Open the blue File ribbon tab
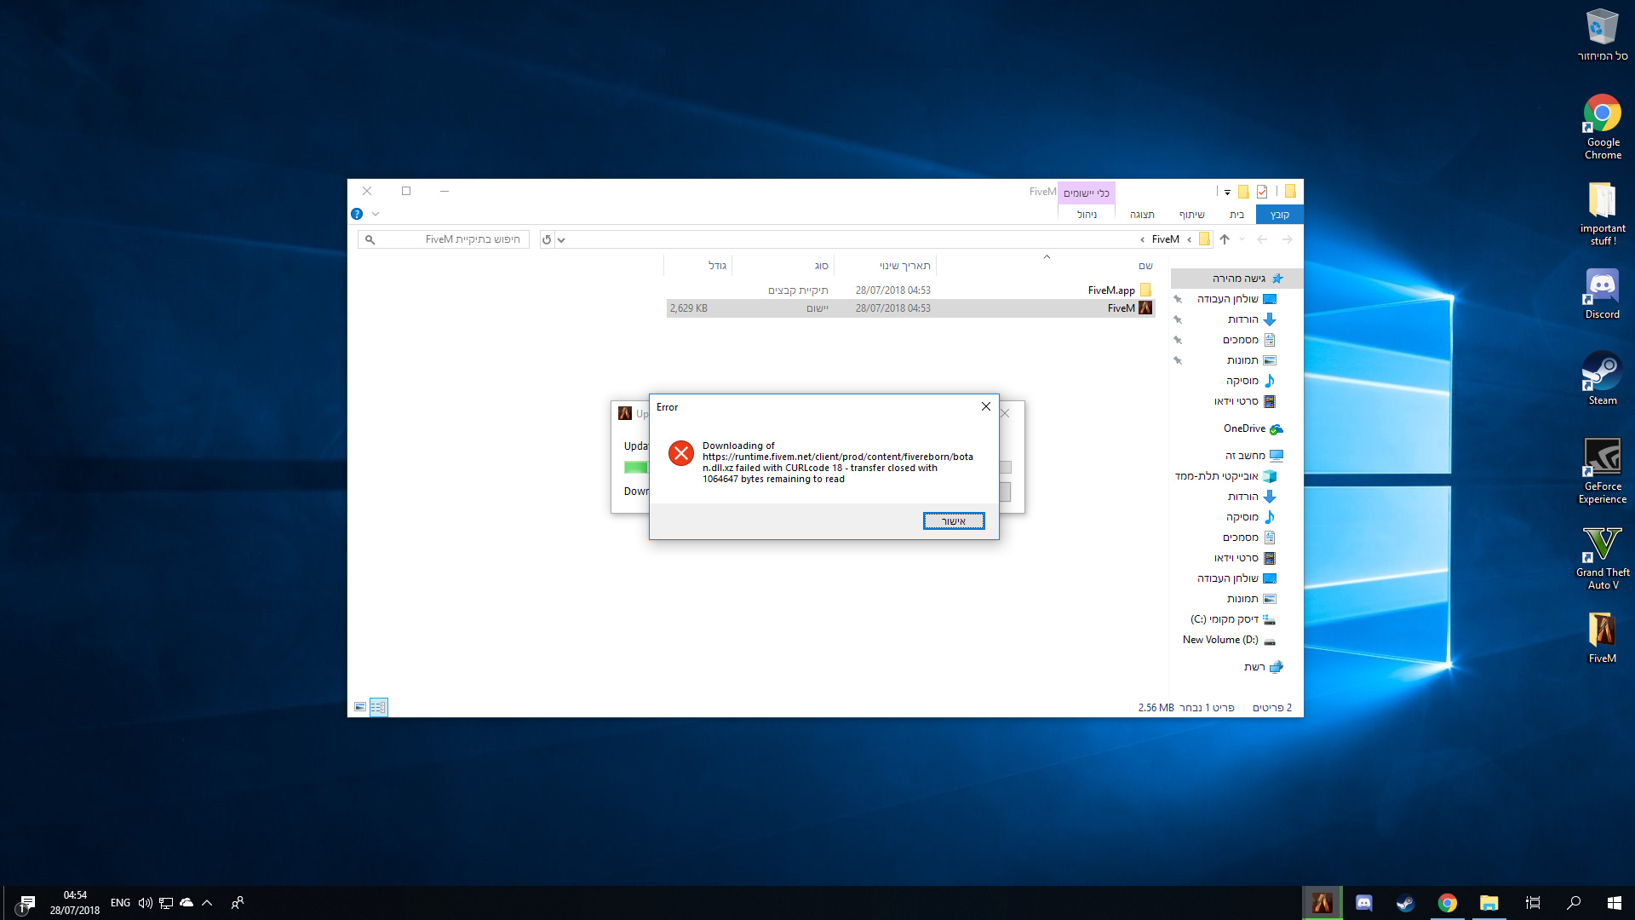 point(1279,215)
